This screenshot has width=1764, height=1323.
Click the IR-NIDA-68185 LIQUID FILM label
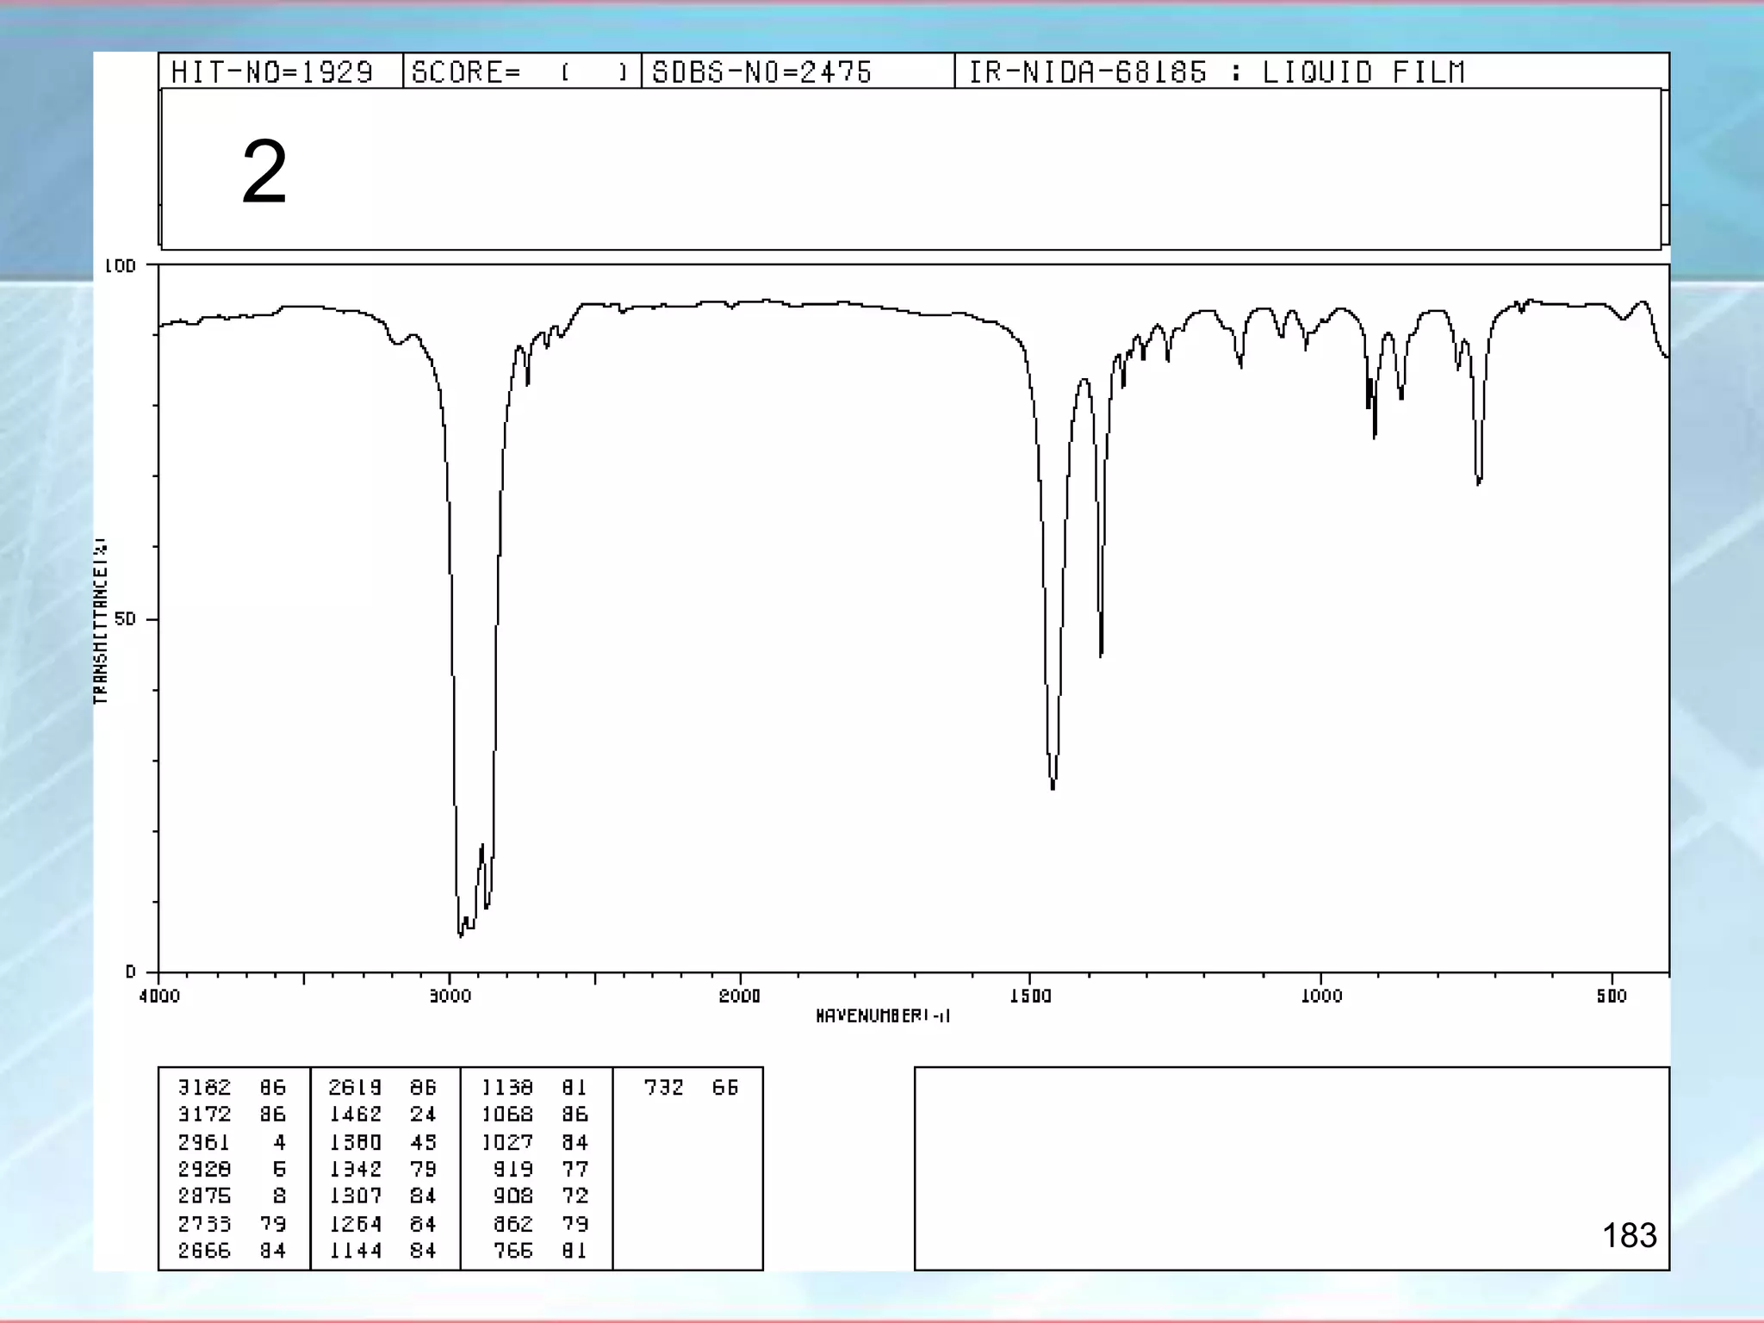click(x=1216, y=72)
